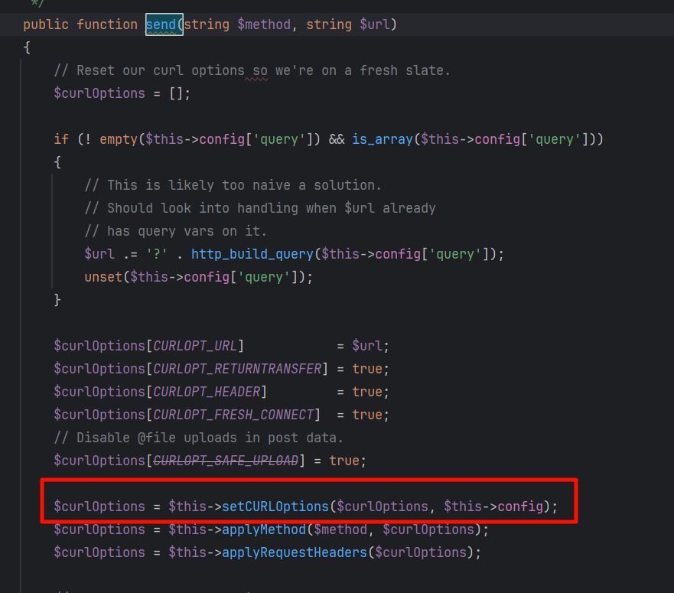Click the CURLOPT_RETURNTRANSFER constant

237,369
